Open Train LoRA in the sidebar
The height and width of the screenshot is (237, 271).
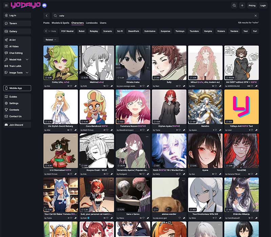coord(17,66)
